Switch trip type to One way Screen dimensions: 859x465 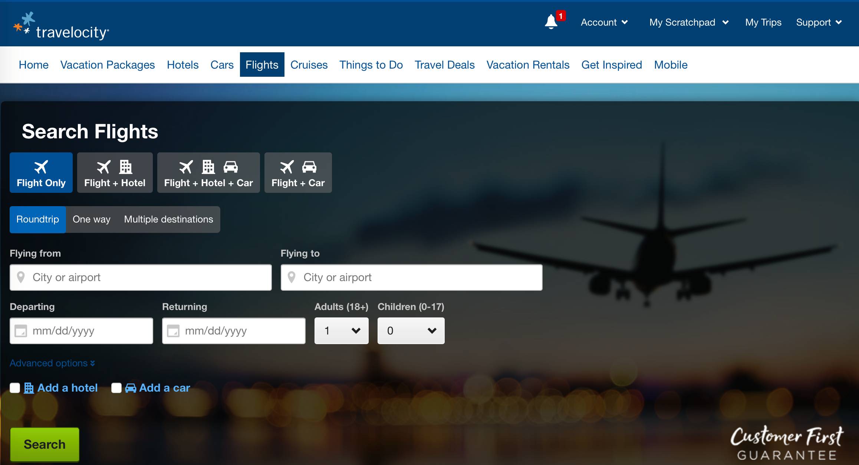tap(91, 220)
